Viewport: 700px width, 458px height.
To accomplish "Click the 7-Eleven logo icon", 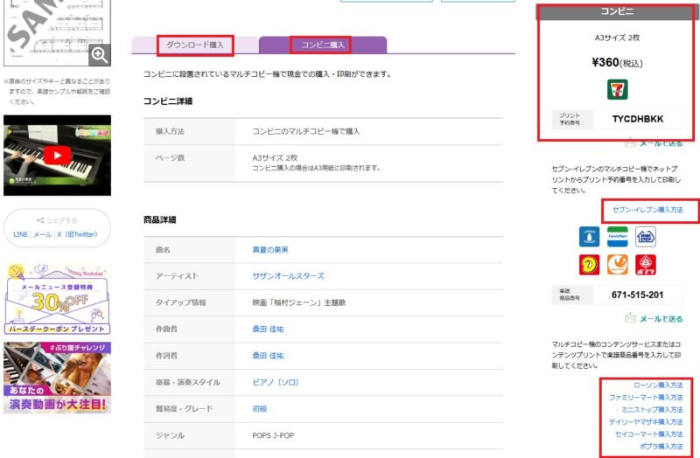I will pos(617,89).
